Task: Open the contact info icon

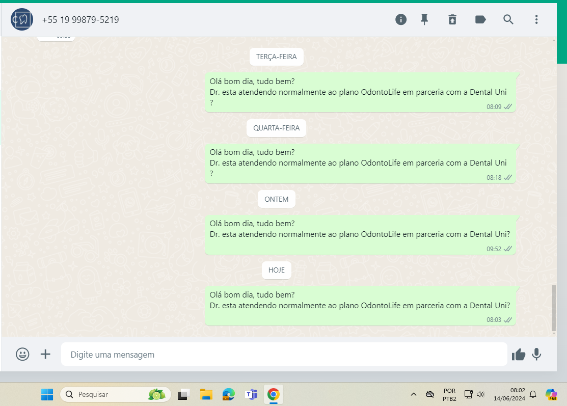Action: [400, 19]
